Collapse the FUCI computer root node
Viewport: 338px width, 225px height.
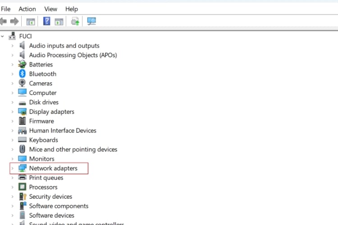(x=3, y=36)
